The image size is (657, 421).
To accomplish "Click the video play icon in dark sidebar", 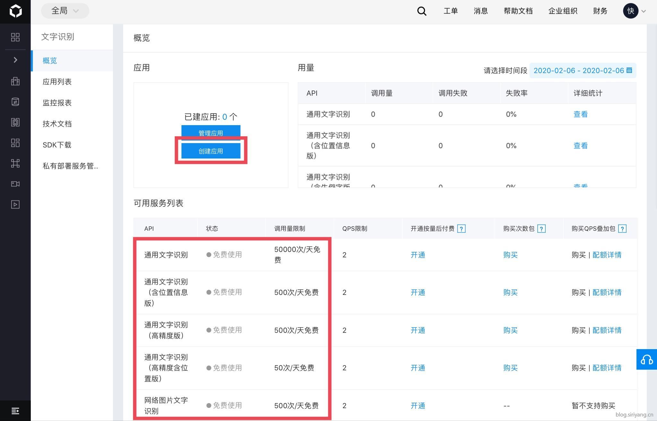I will click(15, 205).
